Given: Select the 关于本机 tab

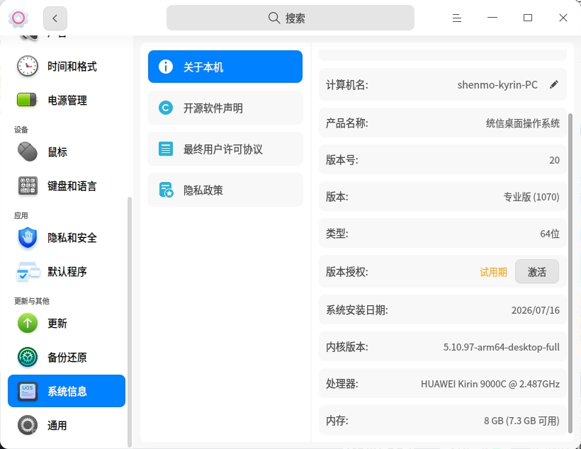Looking at the screenshot, I should [x=225, y=67].
